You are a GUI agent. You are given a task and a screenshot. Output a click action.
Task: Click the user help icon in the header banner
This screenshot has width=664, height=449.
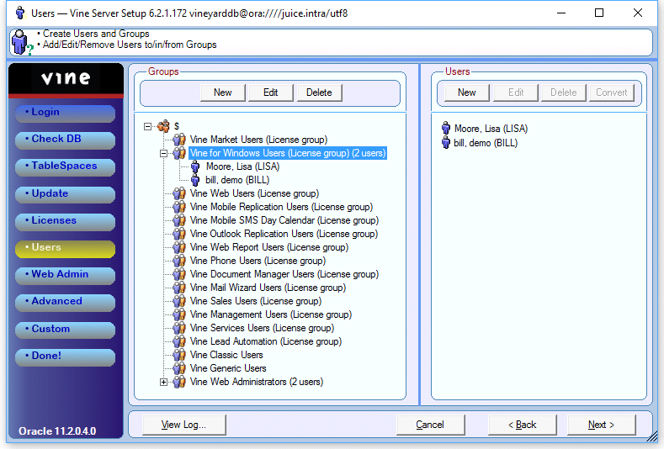(21, 42)
